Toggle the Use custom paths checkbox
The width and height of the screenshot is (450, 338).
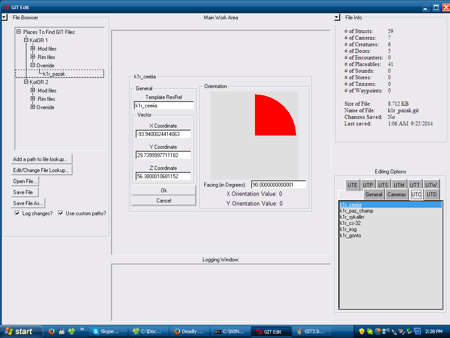(61, 213)
